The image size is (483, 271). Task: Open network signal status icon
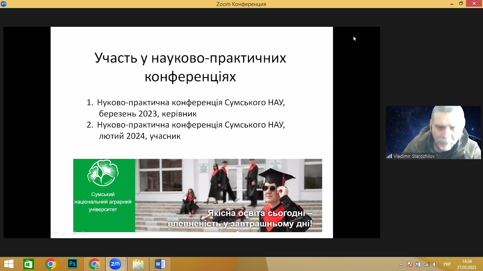(x=427, y=264)
